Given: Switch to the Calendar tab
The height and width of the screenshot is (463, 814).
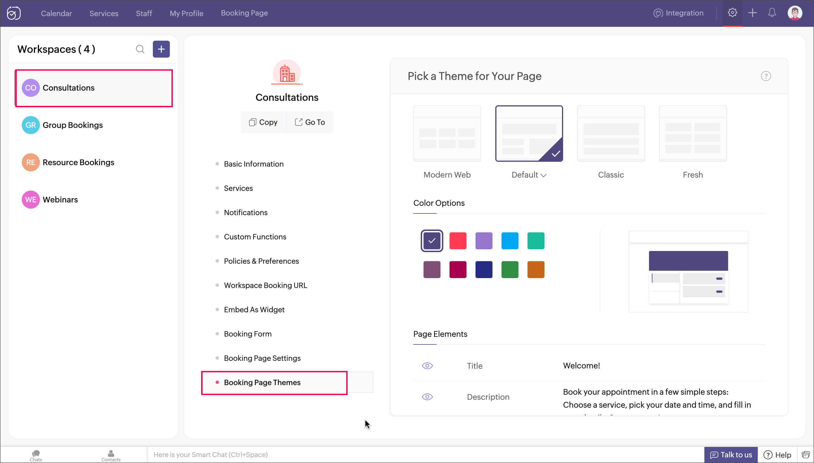Looking at the screenshot, I should pos(56,13).
